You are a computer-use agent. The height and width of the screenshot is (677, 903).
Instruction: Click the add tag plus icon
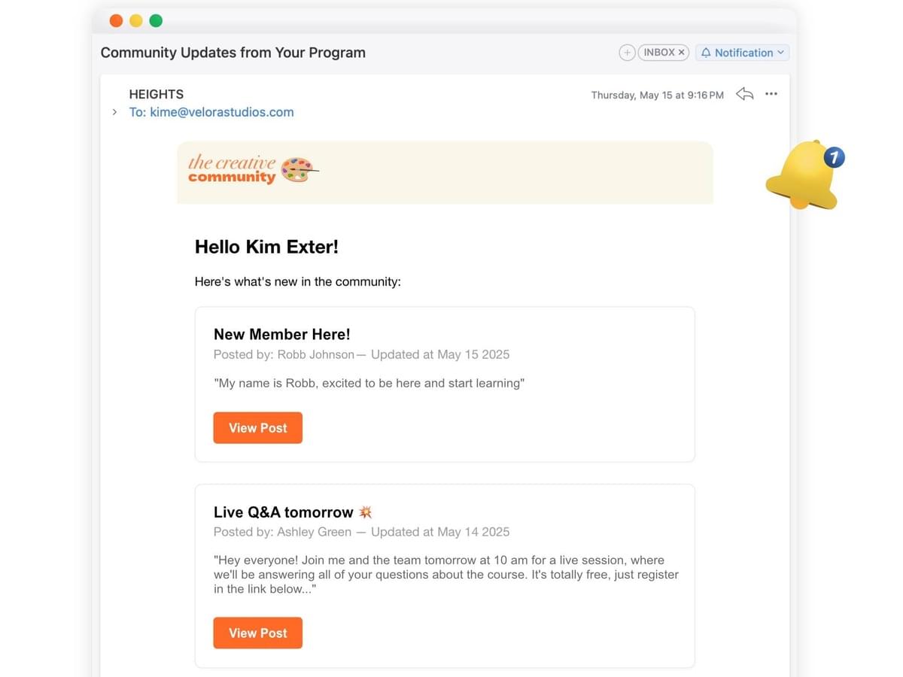pyautogui.click(x=627, y=53)
